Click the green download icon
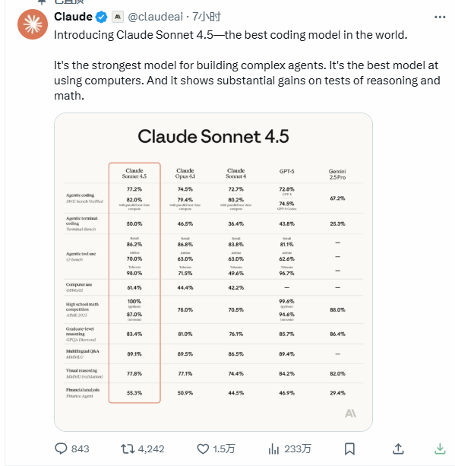The height and width of the screenshot is (466, 455). point(440,449)
